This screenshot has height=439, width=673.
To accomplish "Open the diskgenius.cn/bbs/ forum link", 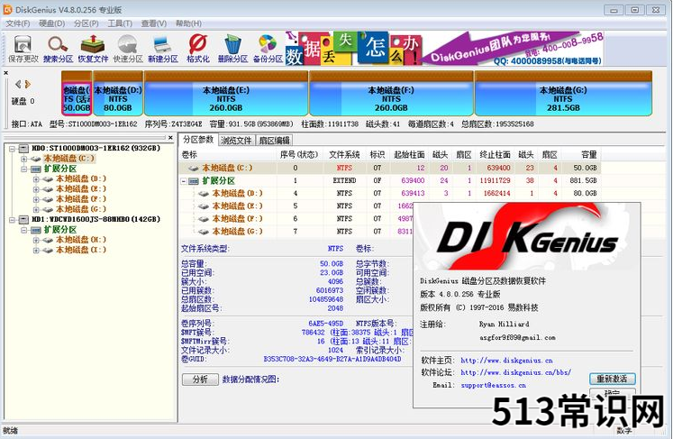I will coord(516,372).
